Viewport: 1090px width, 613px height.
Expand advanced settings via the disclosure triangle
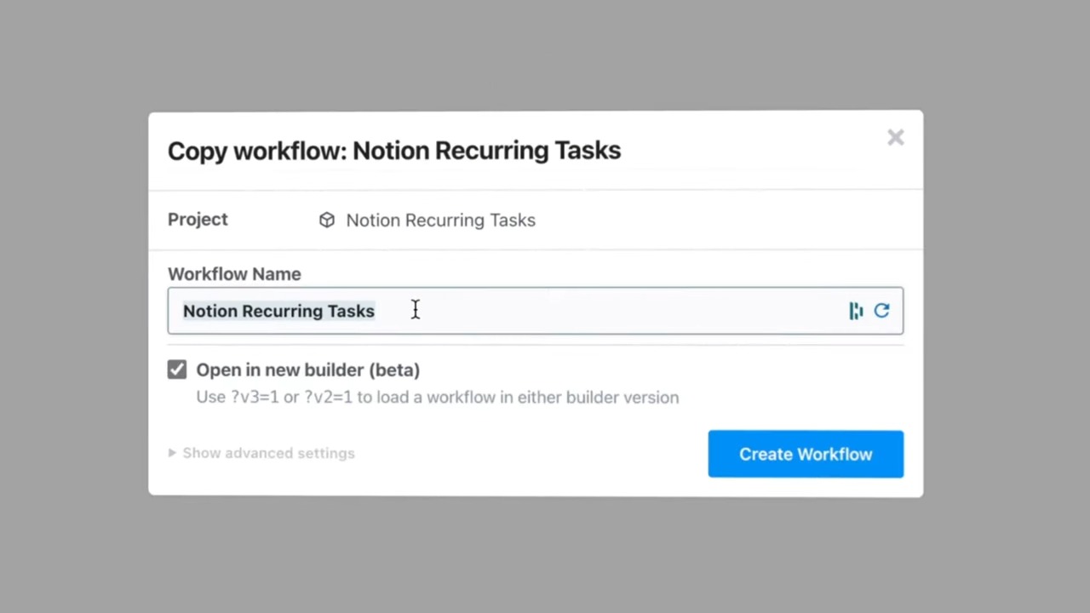pyautogui.click(x=172, y=453)
